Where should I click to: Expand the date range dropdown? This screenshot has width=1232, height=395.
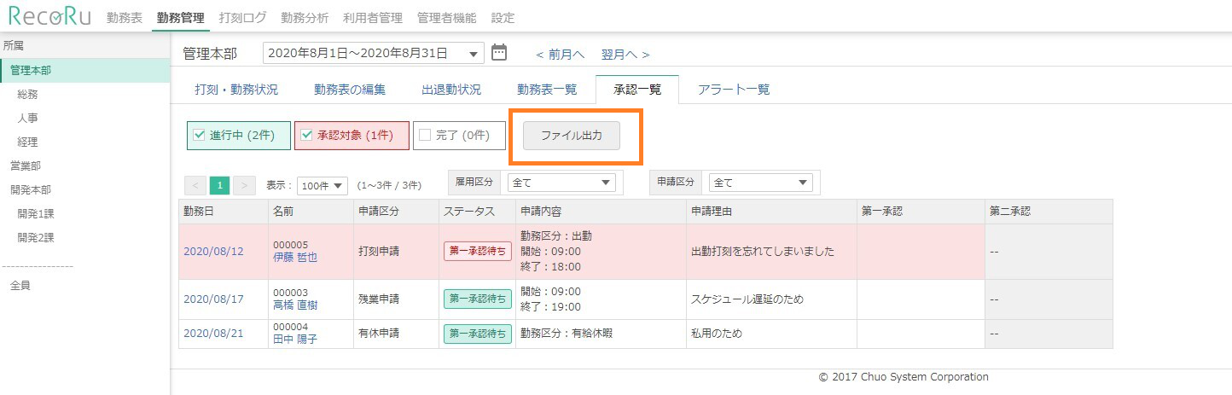pos(474,54)
